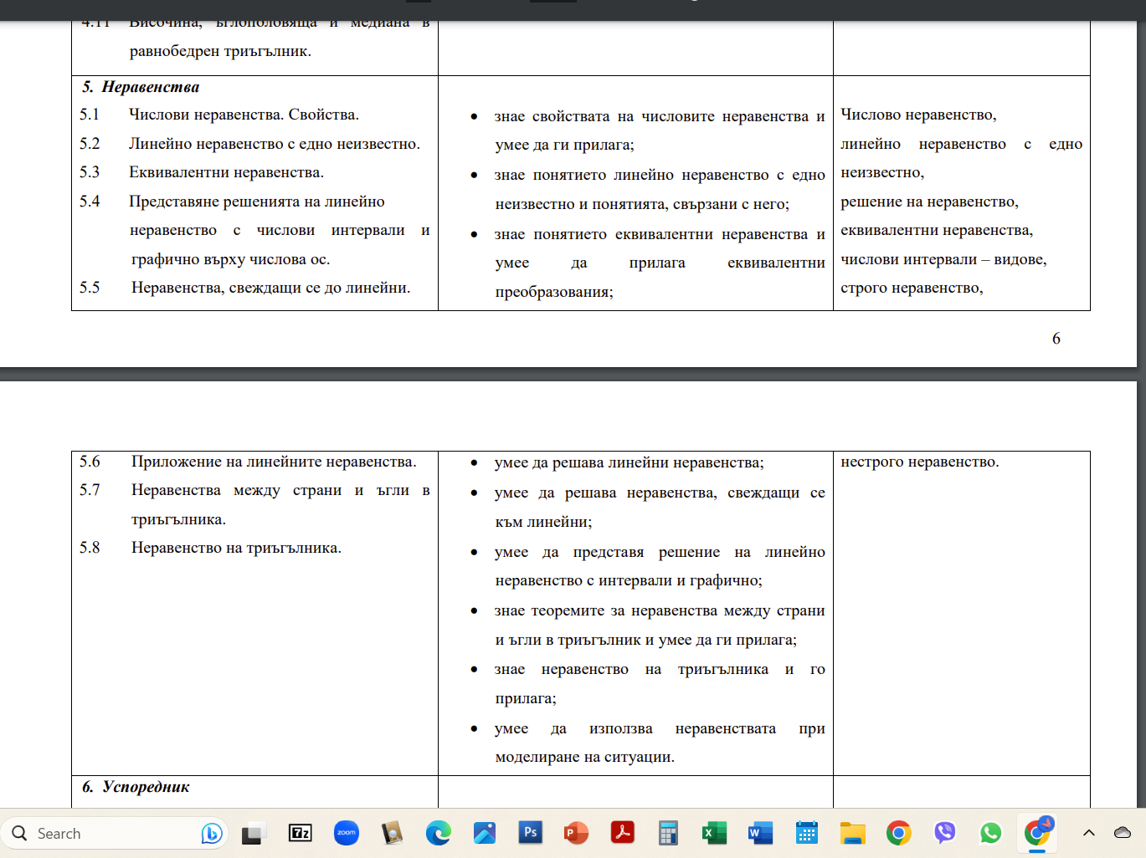Screen dimensions: 1146x858
Task: Expand hidden system tray icons chevron
Action: 1088,833
